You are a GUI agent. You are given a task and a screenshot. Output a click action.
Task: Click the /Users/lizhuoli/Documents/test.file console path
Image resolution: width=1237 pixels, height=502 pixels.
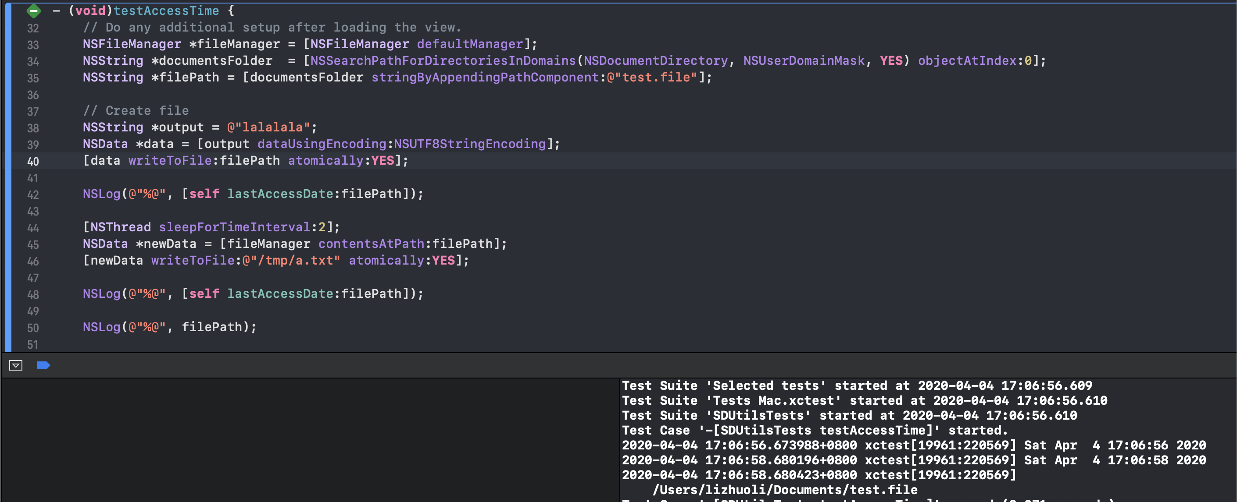tap(785, 490)
